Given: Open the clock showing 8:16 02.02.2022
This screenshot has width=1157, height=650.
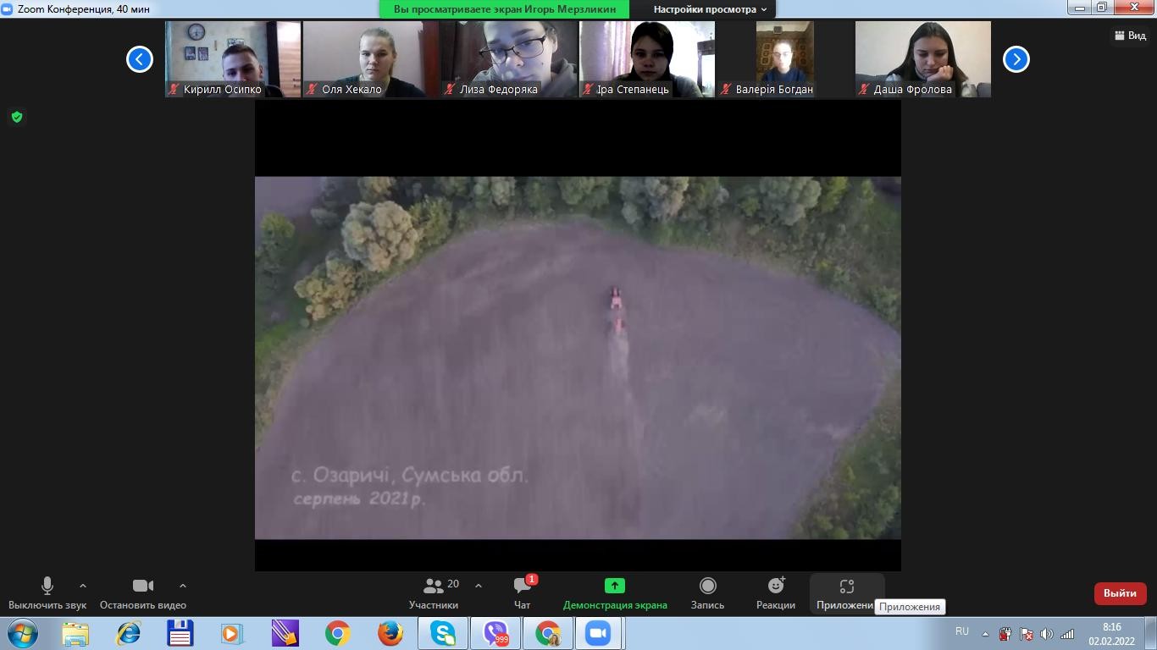Looking at the screenshot, I should point(1111,634).
